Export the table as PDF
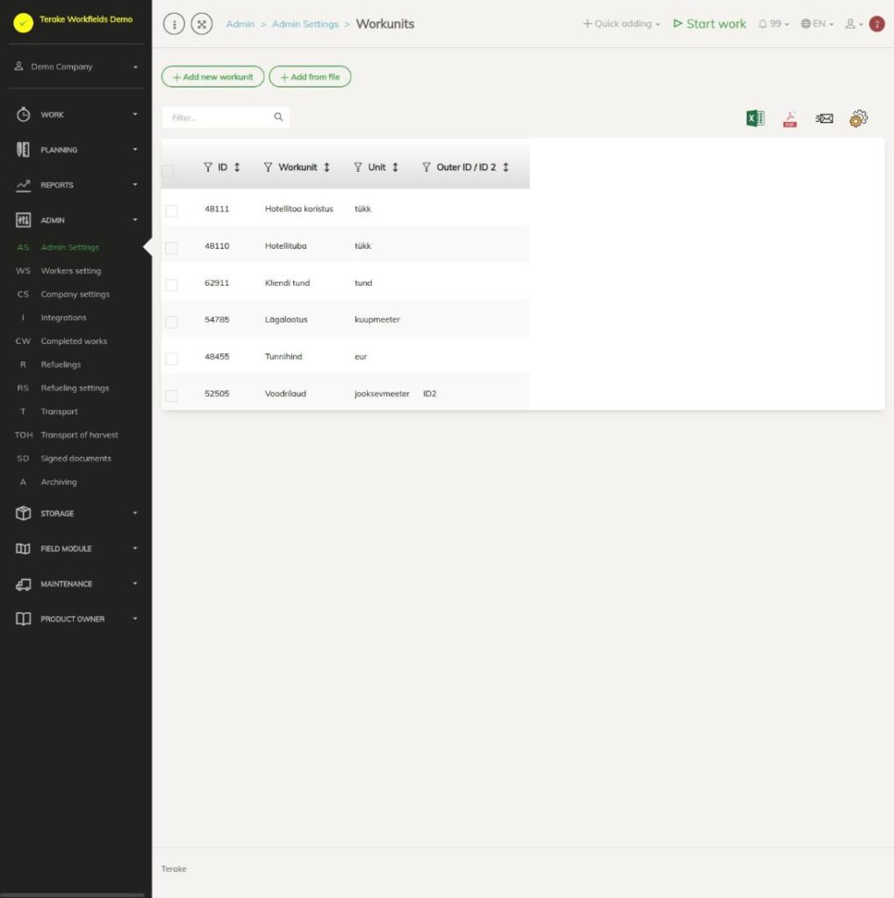 [x=790, y=119]
